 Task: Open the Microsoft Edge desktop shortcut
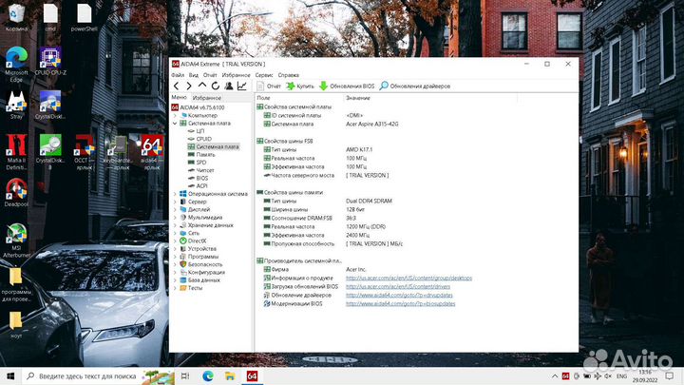point(16,65)
